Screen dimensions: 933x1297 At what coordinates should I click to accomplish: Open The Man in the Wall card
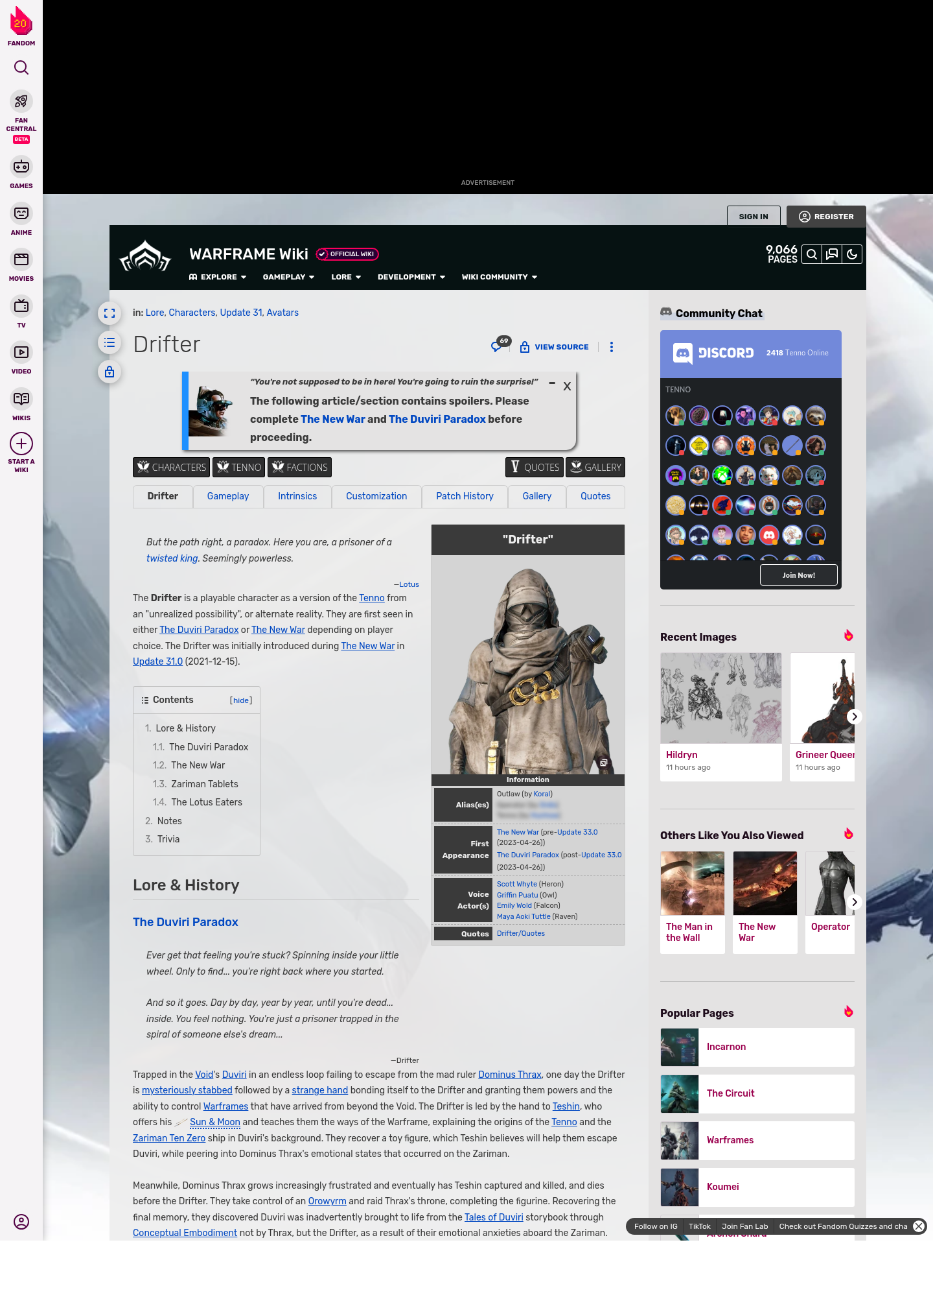[693, 902]
